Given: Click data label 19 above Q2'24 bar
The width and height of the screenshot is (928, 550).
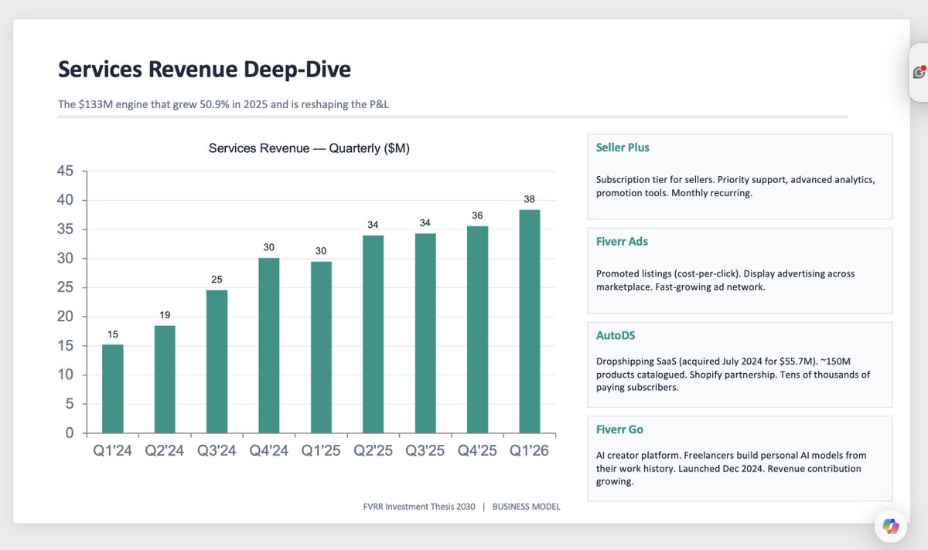Looking at the screenshot, I should click(x=165, y=315).
